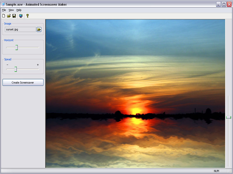233x174 pixels.
Task: Click the sunset.jpg image filename field
Action: tap(20, 30)
